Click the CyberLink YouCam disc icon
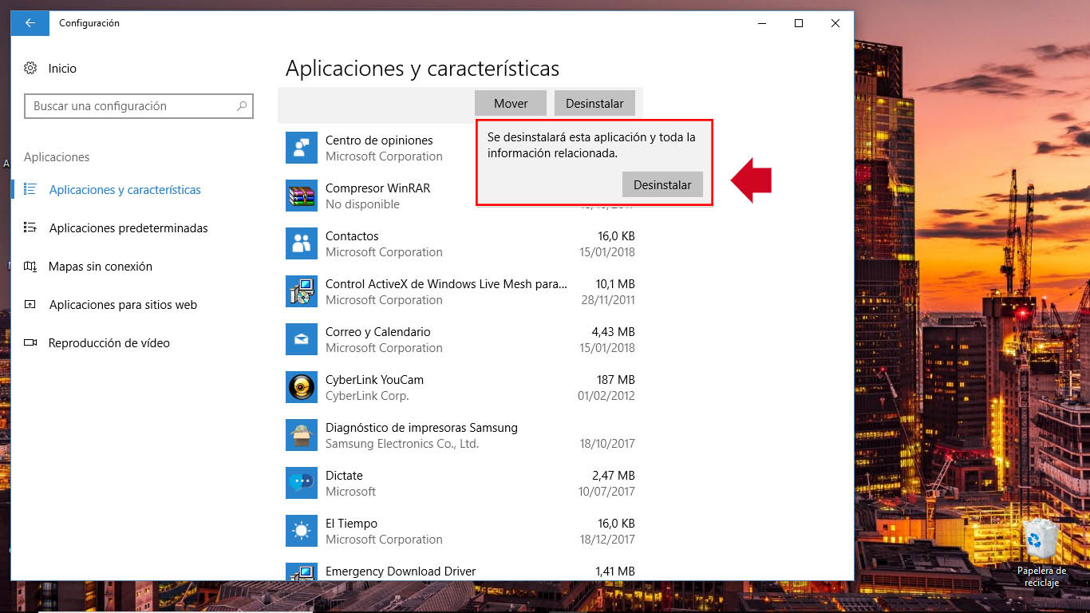1090x613 pixels. (x=301, y=387)
